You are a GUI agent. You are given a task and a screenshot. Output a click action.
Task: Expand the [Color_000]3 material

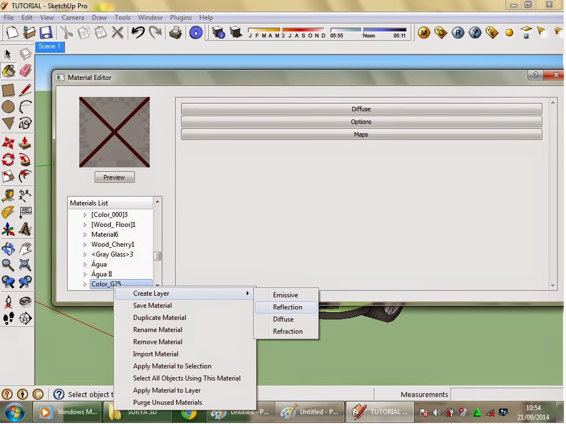pos(85,215)
